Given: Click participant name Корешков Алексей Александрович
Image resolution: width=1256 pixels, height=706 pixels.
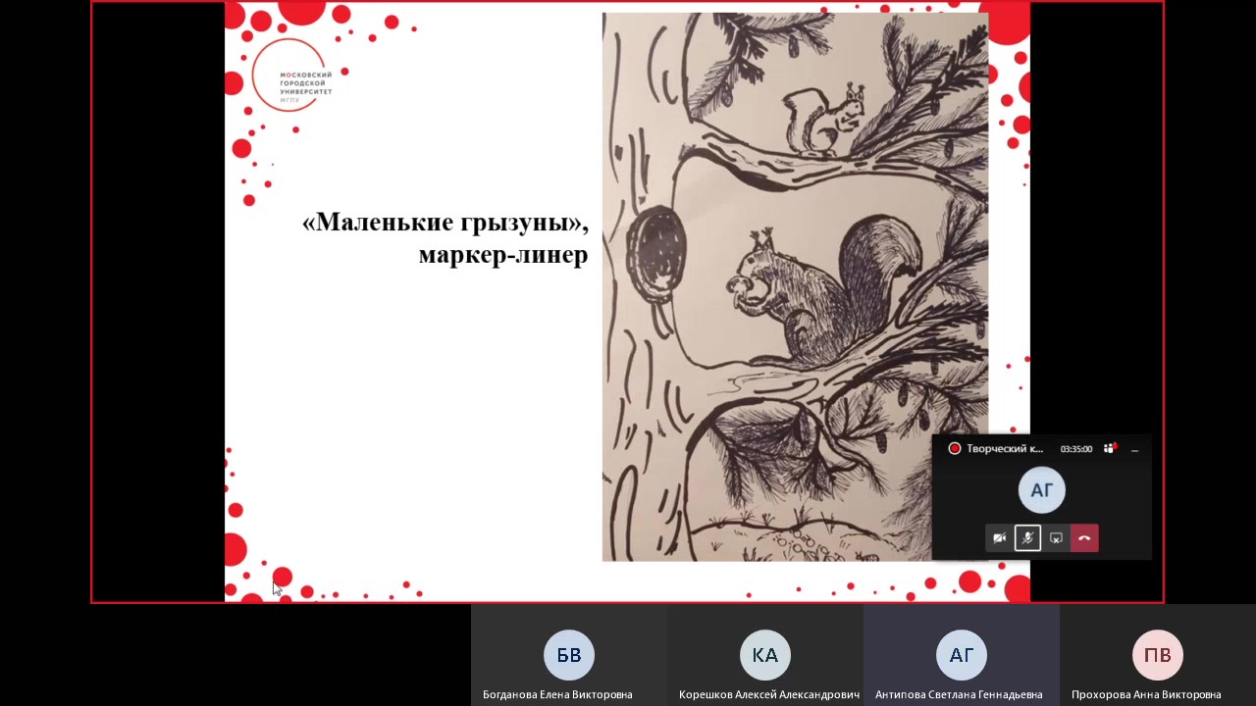Looking at the screenshot, I should click(x=768, y=694).
